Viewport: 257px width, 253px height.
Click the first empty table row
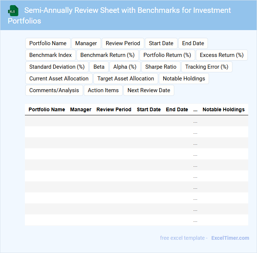point(136,121)
